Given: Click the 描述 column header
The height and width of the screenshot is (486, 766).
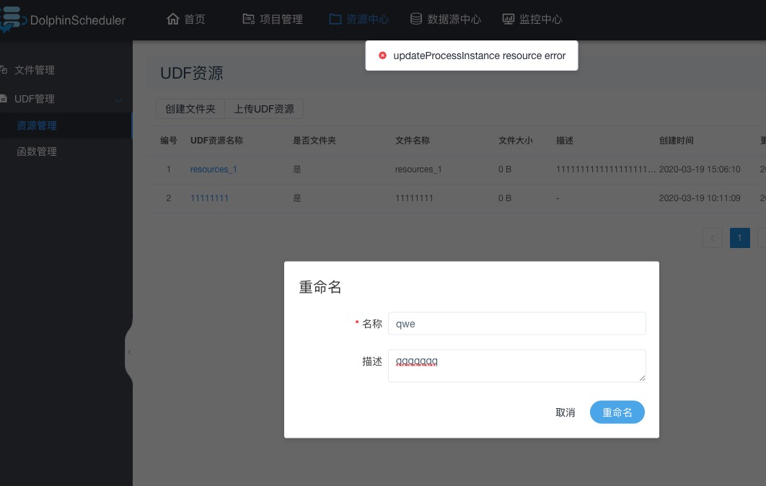Looking at the screenshot, I should tap(565, 141).
